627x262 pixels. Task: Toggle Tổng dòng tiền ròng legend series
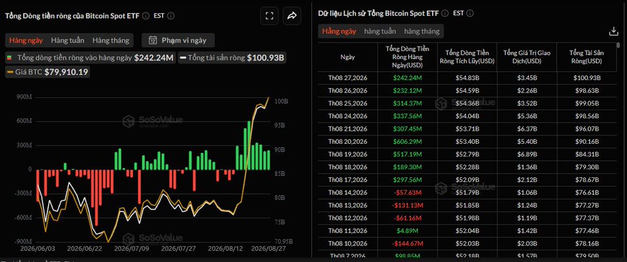pyautogui.click(x=91, y=58)
